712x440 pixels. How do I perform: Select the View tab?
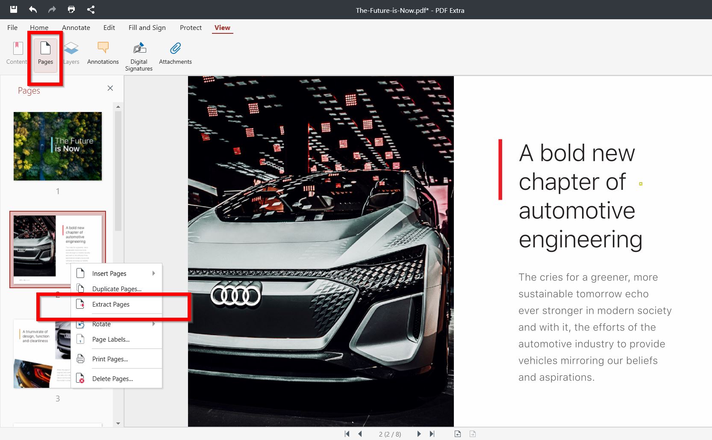tap(222, 27)
